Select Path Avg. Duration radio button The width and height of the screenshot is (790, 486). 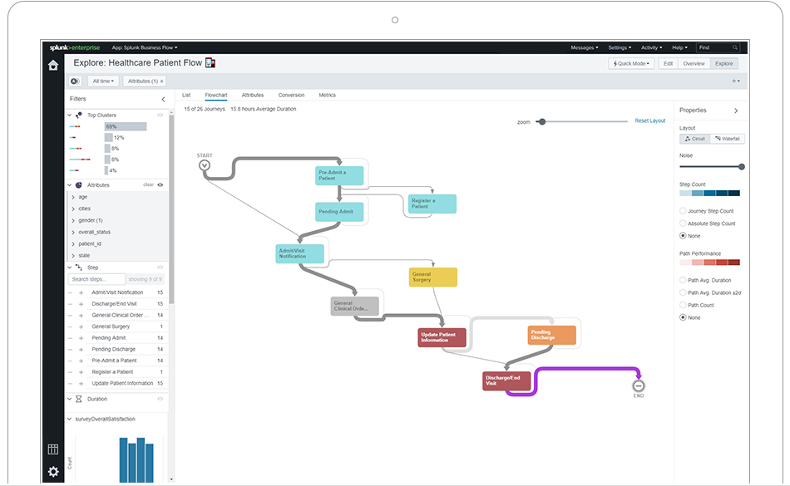tap(683, 280)
